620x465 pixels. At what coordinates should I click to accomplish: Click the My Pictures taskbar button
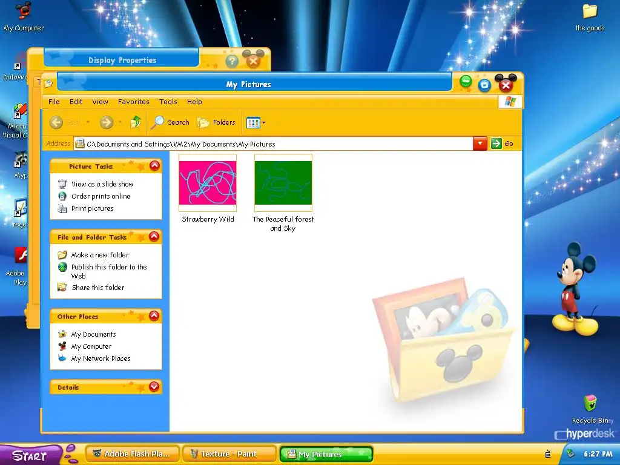tap(326, 454)
